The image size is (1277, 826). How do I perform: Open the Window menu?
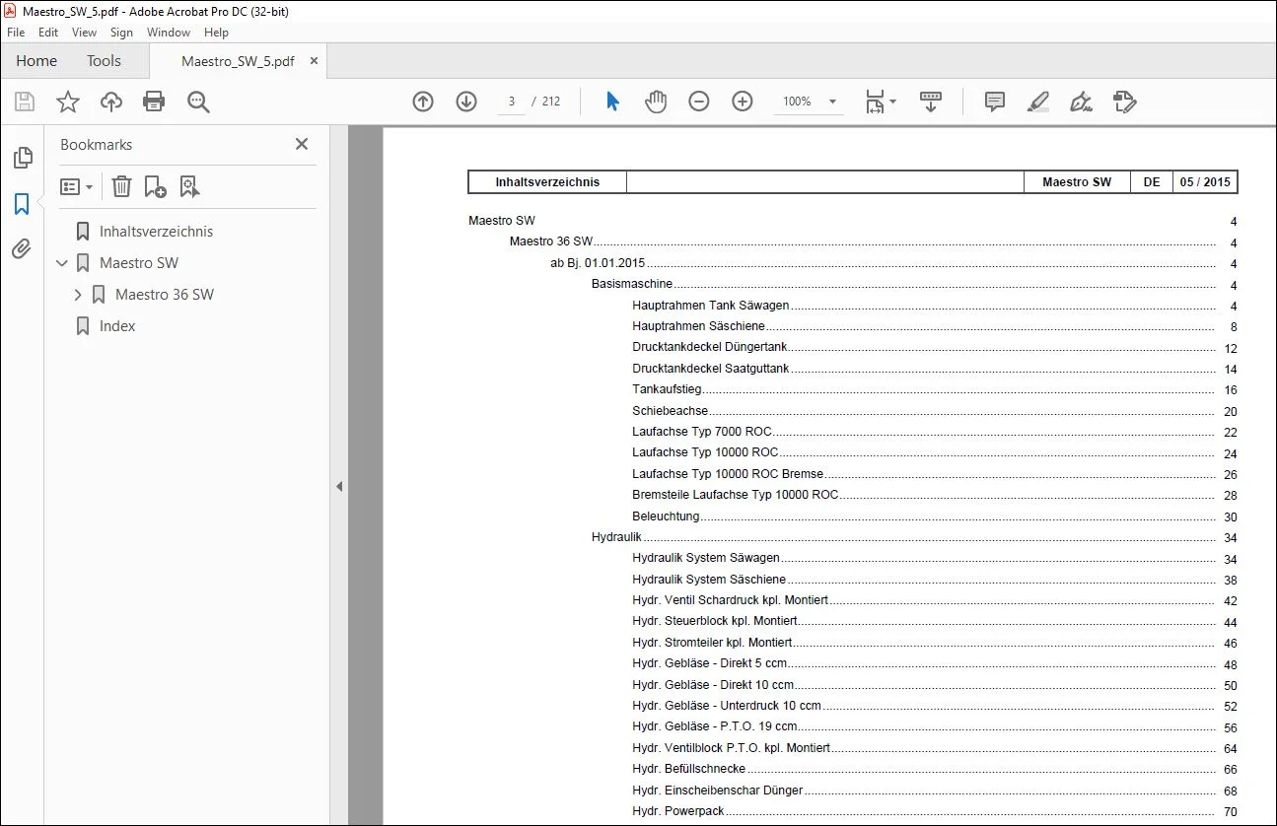pos(169,33)
